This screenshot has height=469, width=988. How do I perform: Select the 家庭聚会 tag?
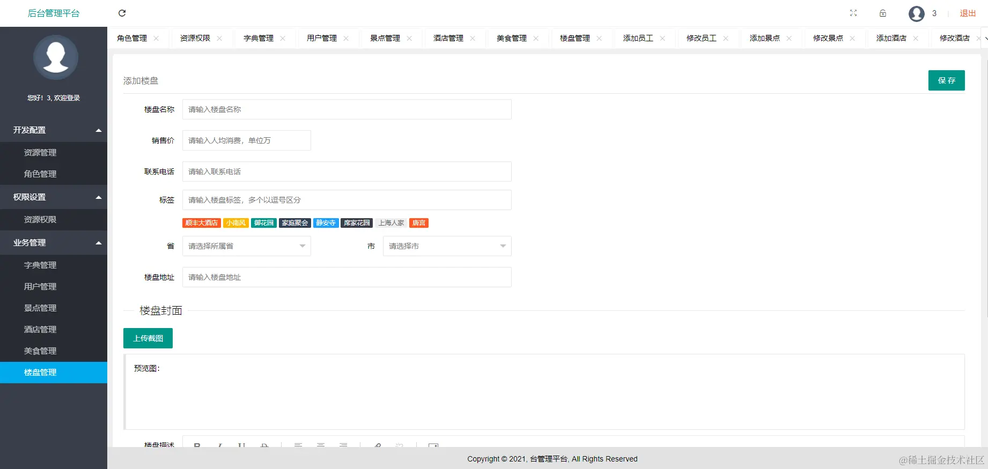(295, 223)
